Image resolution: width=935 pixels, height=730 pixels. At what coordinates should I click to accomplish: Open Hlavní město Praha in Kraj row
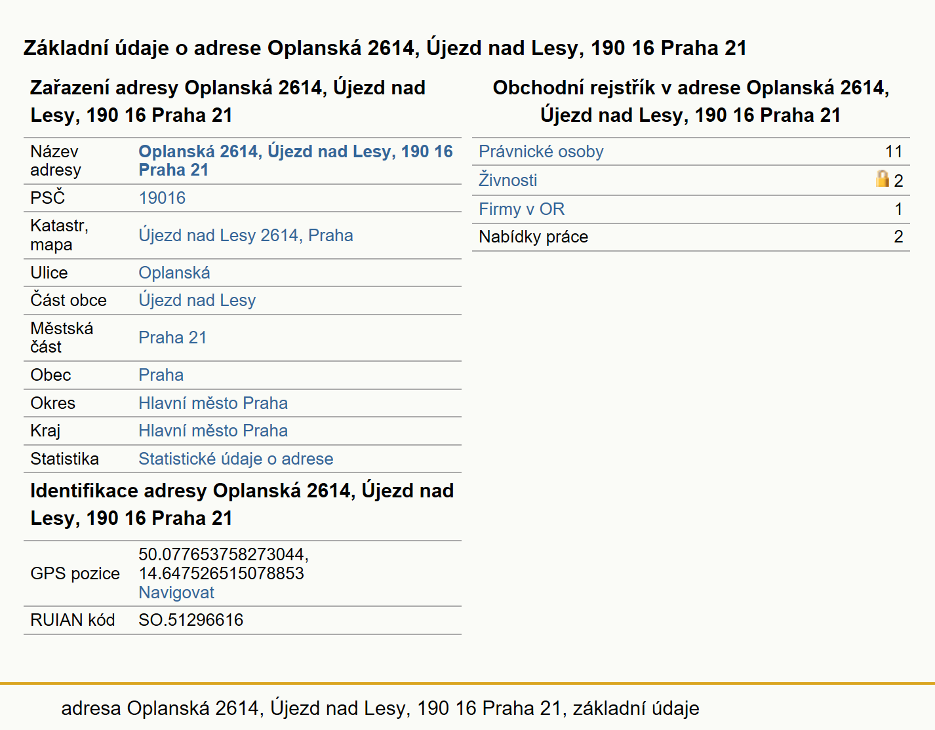[213, 431]
